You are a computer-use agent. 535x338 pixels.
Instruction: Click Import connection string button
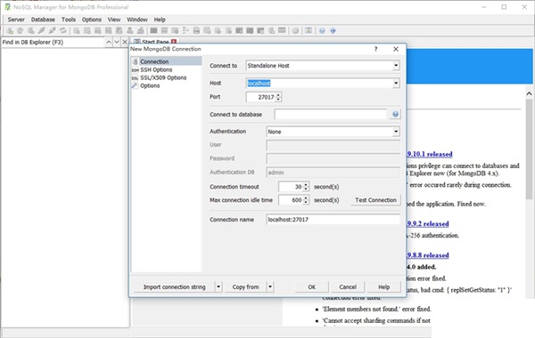coord(175,287)
